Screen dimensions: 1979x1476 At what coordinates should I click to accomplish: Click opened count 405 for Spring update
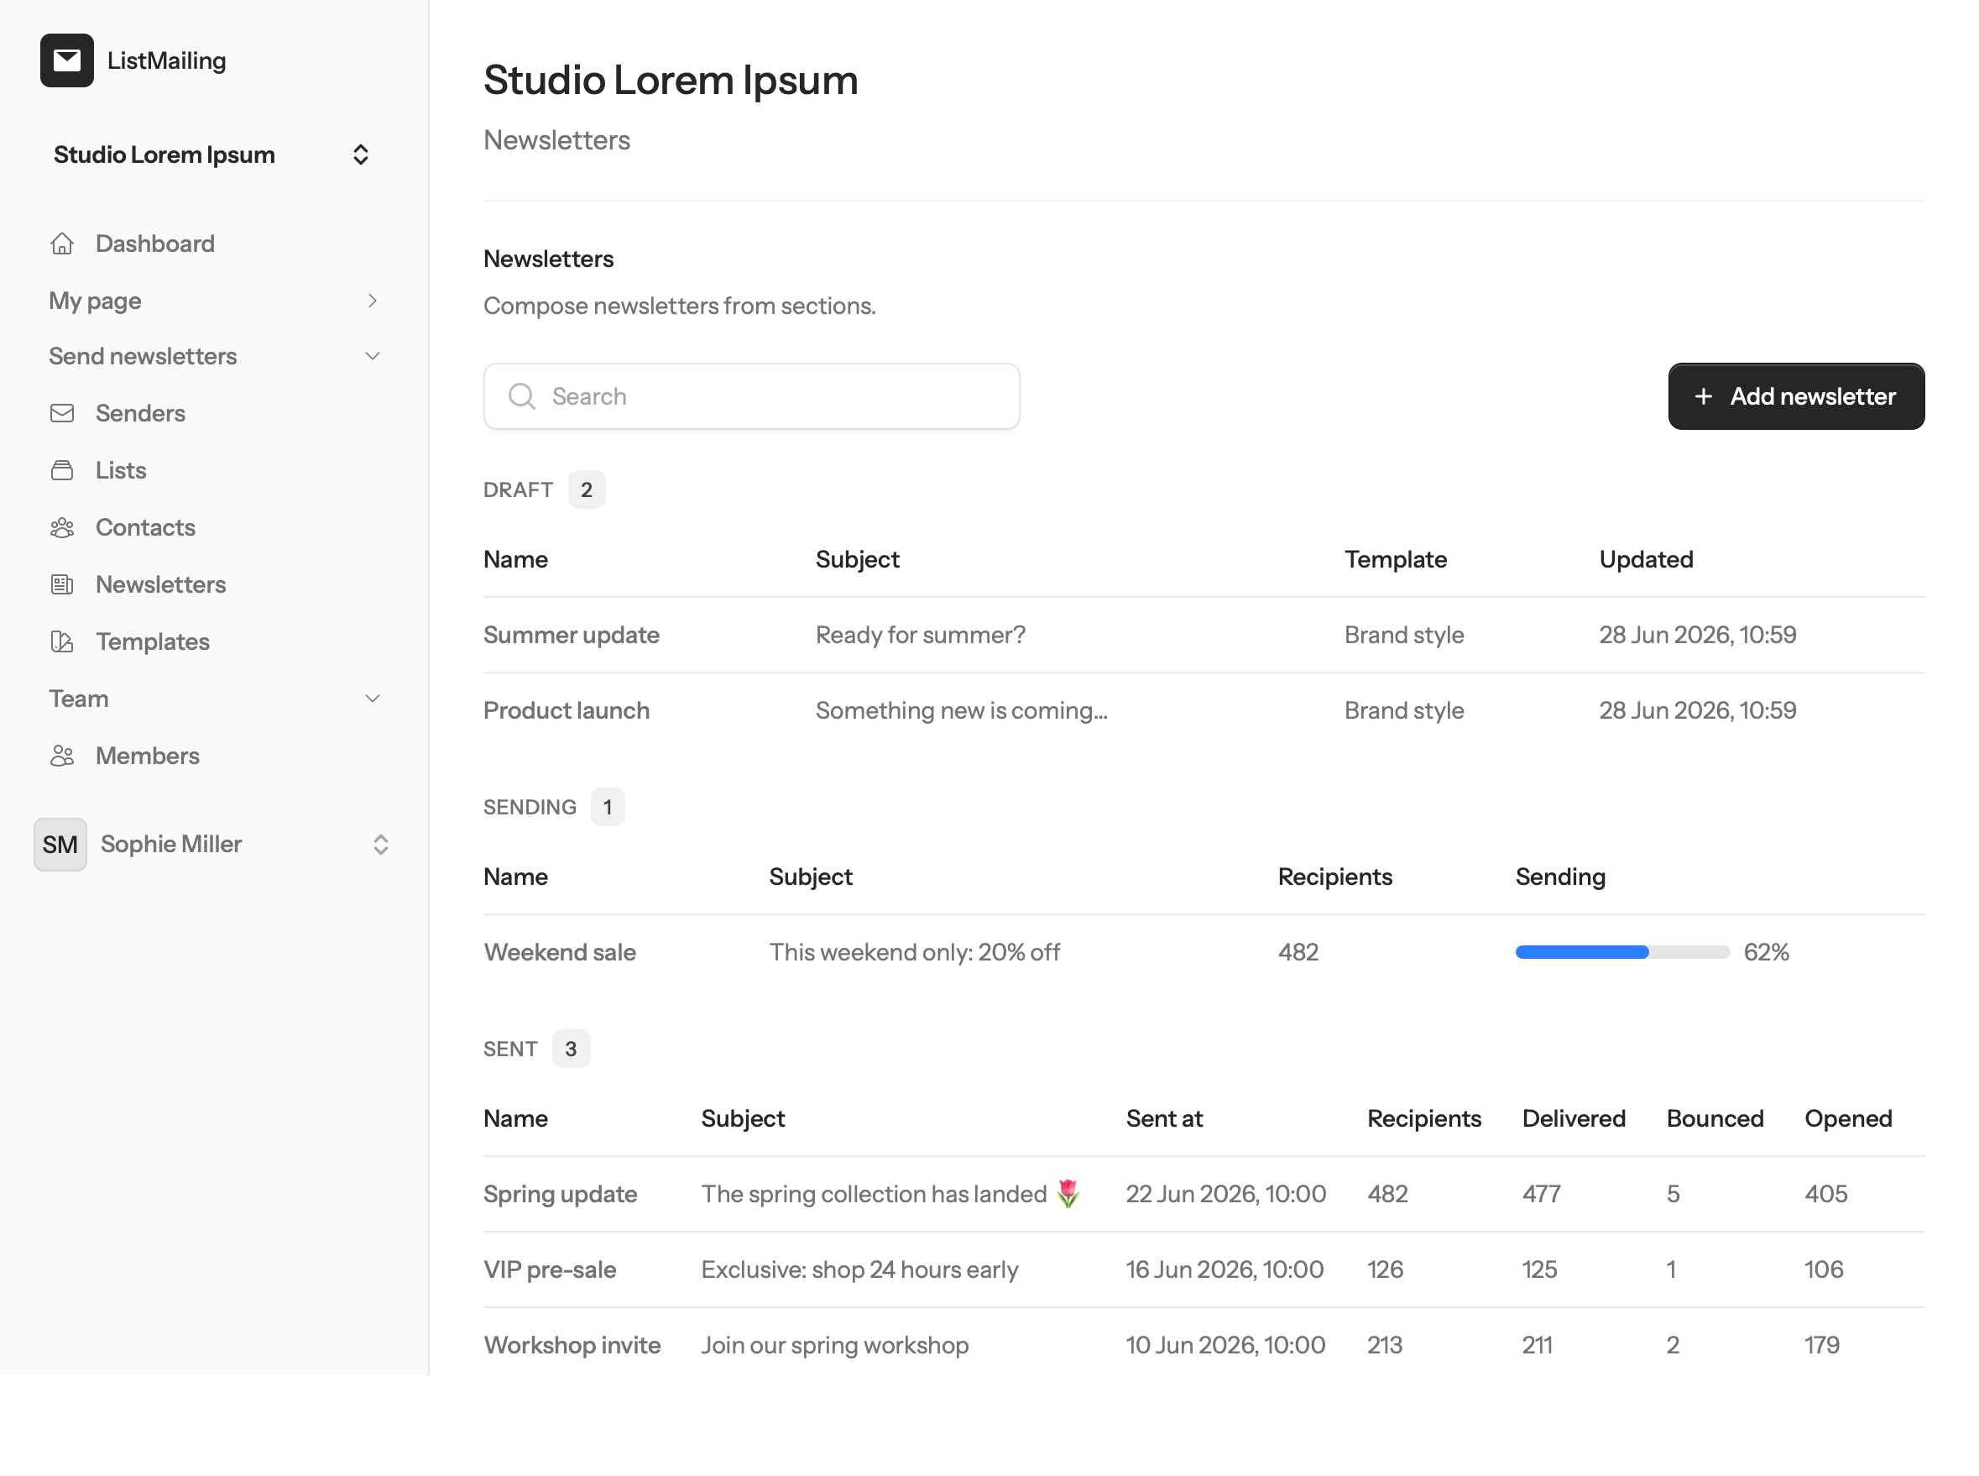[1825, 1195]
